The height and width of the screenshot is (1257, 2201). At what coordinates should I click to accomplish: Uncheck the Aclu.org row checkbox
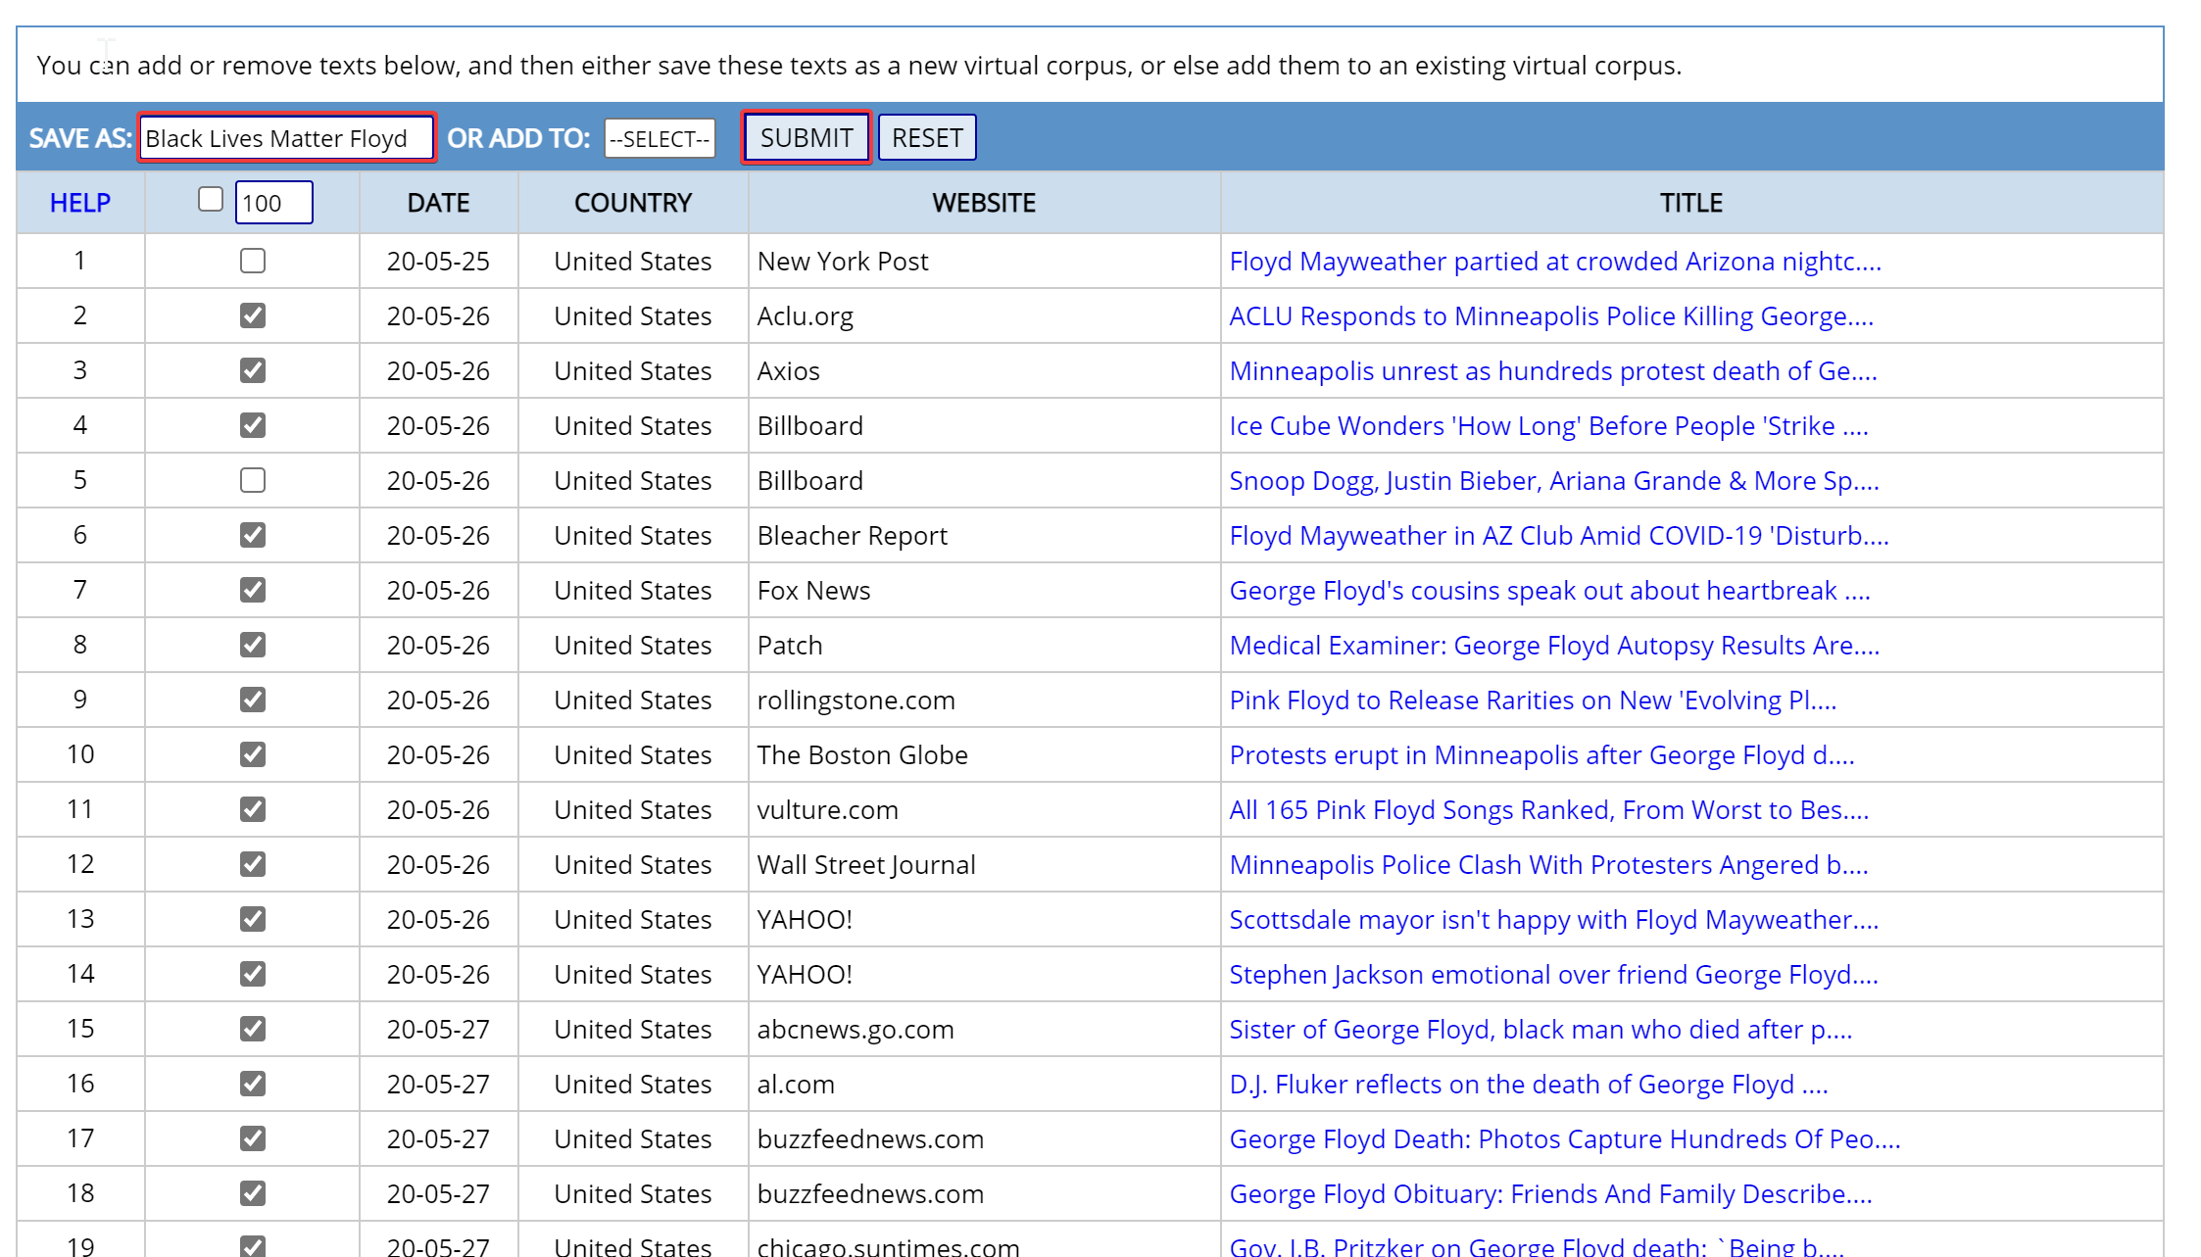click(253, 315)
